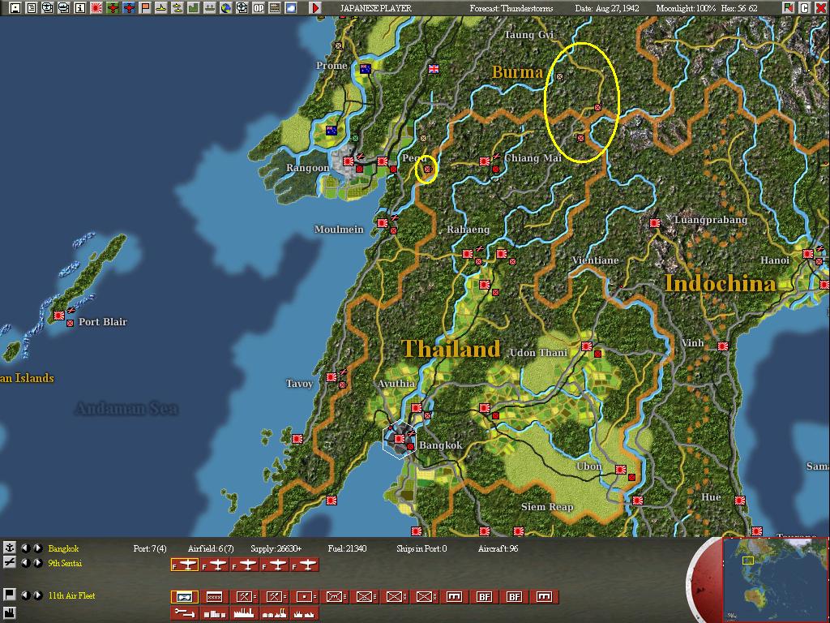Click the Japanese base marker at Tavoy

click(x=332, y=377)
